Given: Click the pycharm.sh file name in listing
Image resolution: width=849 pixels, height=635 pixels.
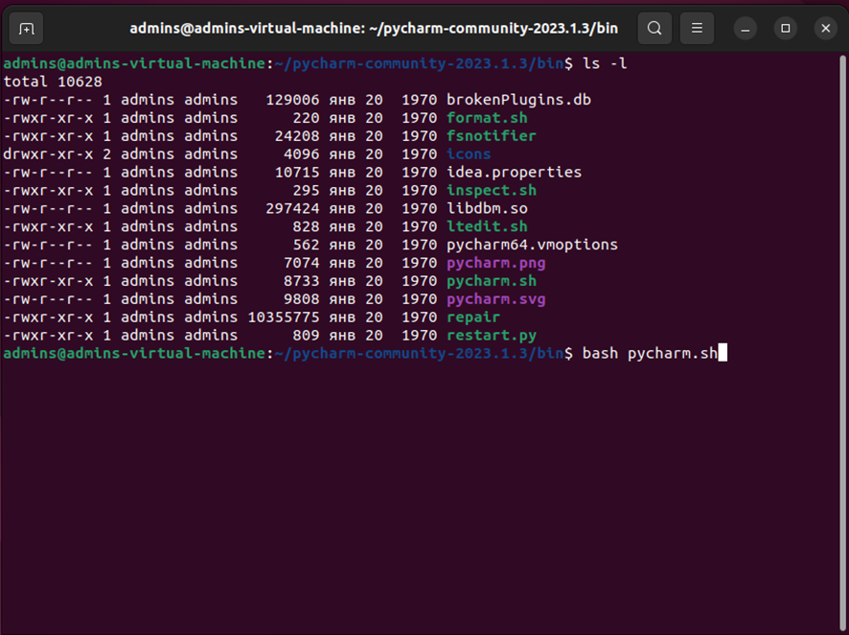Looking at the screenshot, I should click(x=492, y=281).
